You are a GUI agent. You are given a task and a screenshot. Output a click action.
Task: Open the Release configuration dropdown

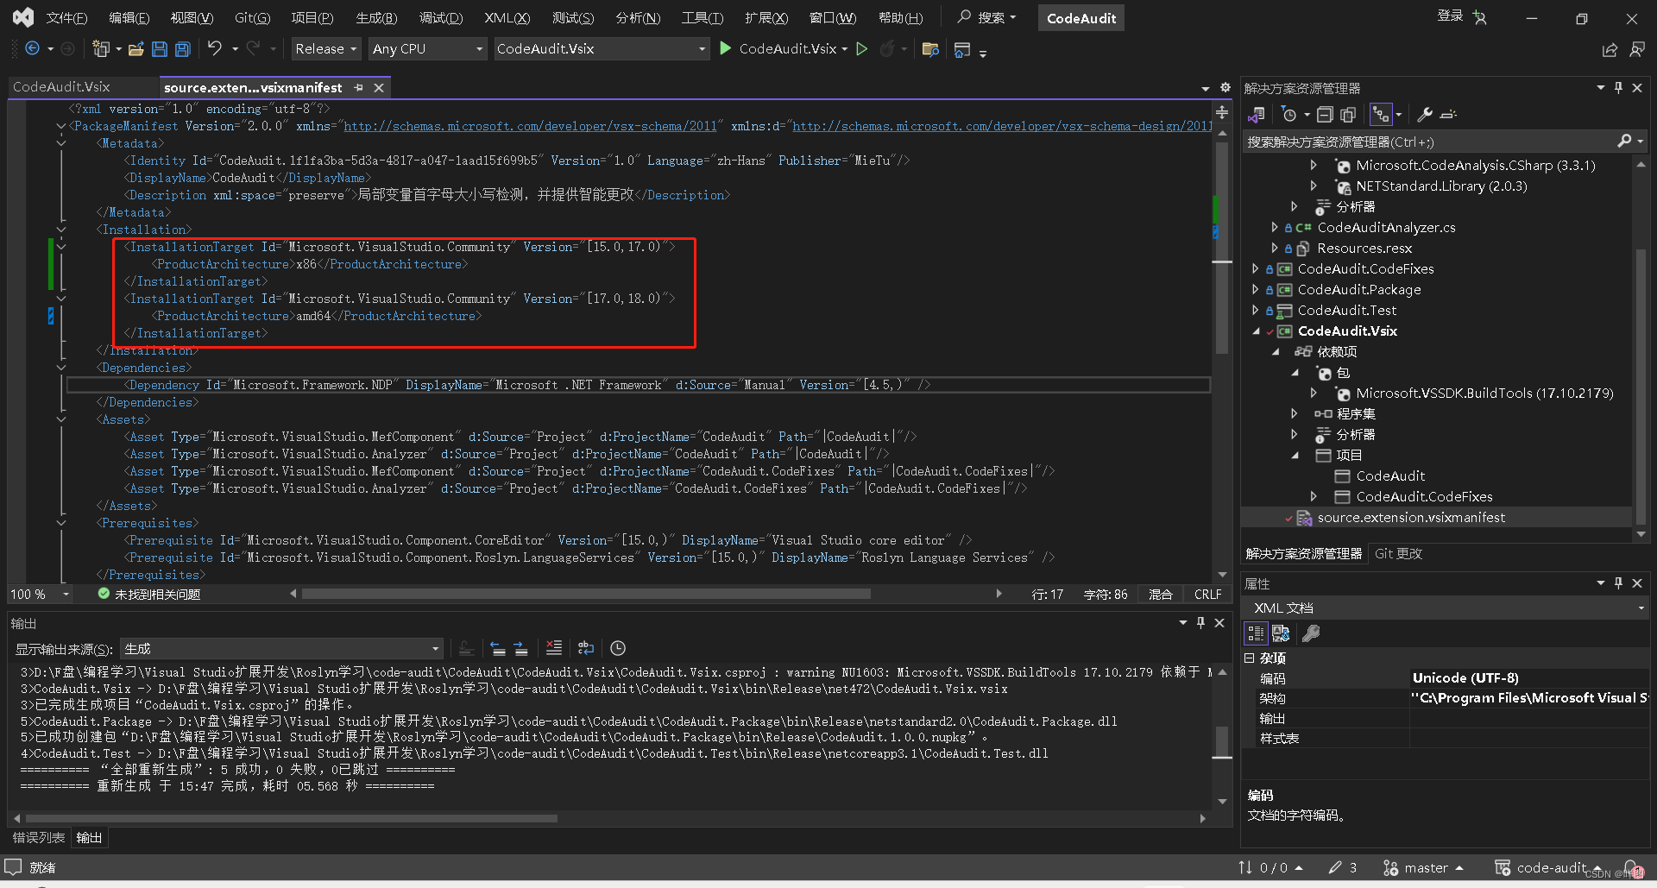pyautogui.click(x=325, y=49)
